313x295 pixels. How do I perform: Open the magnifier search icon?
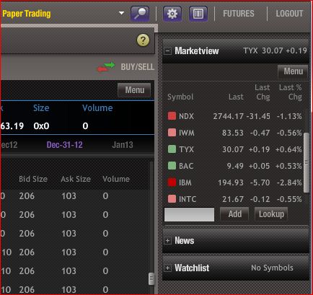tap(140, 14)
